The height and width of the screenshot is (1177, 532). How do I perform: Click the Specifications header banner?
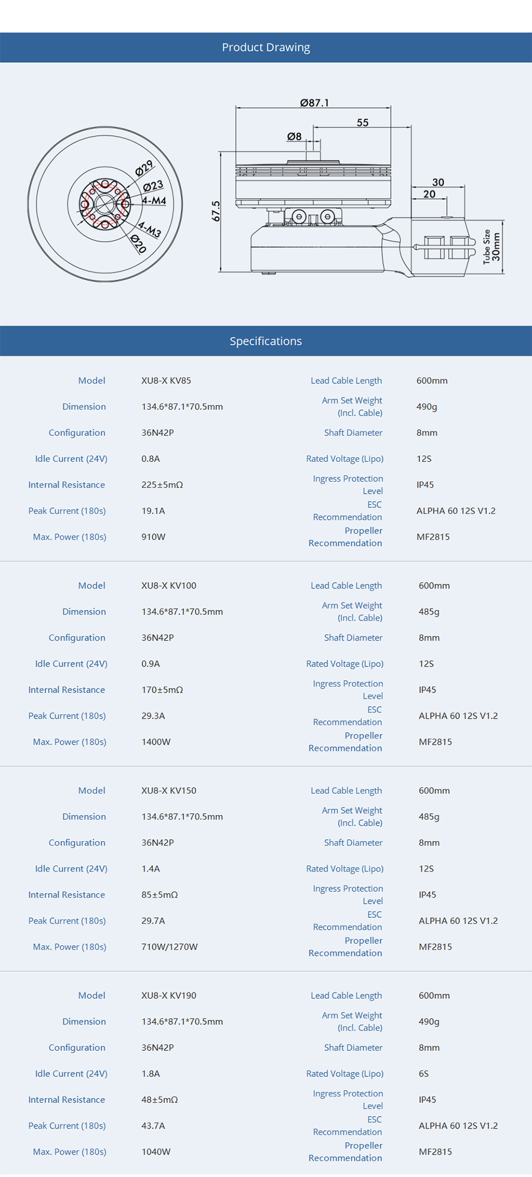[266, 341]
